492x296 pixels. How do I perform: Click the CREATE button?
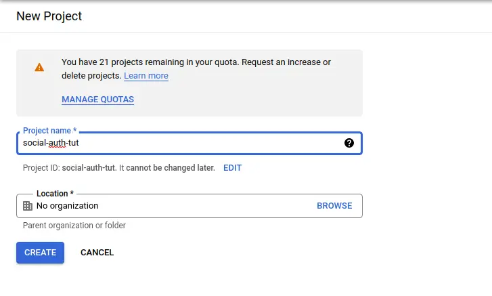[x=40, y=253]
